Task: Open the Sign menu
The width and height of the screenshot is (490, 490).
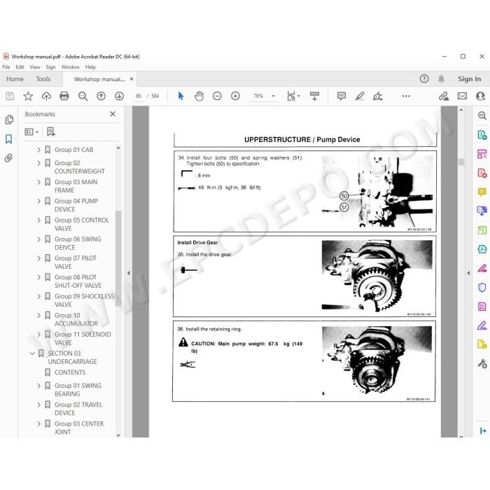Action: coord(50,67)
